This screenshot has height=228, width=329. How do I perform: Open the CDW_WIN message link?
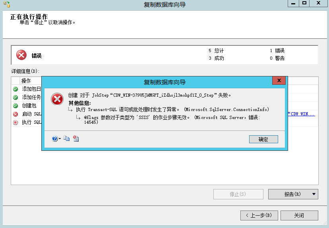(301, 114)
